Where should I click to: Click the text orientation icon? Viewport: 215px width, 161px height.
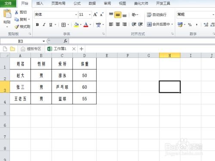point(134,15)
